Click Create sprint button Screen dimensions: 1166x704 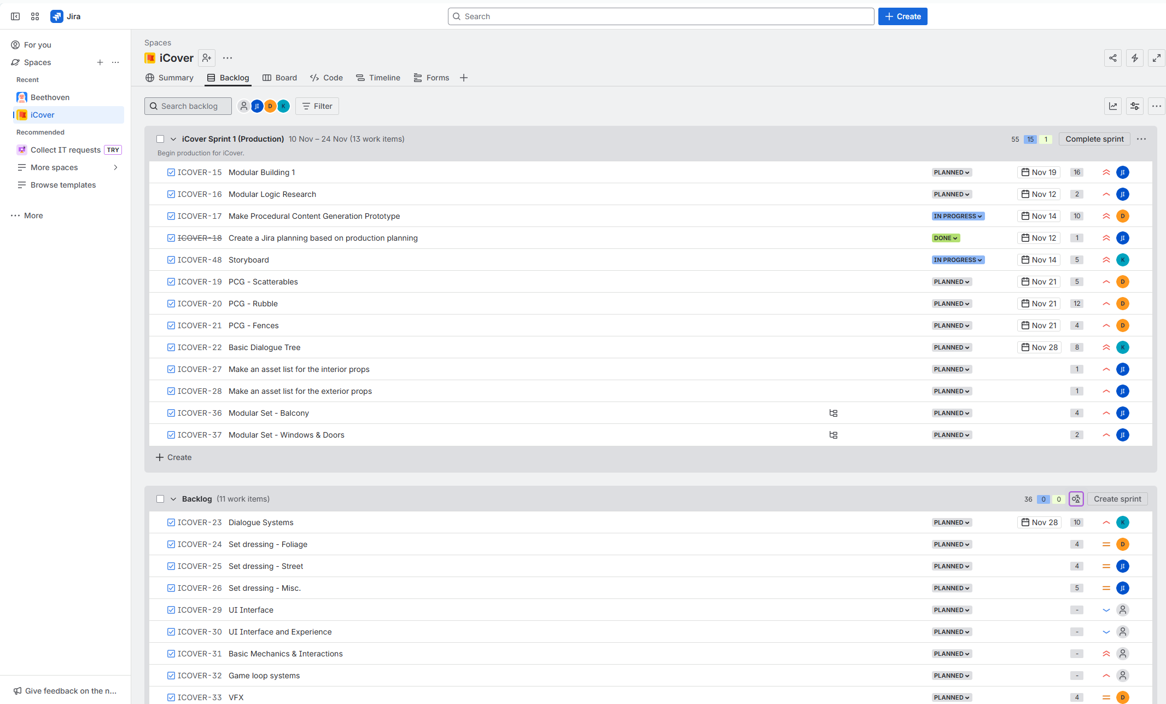[1117, 499]
